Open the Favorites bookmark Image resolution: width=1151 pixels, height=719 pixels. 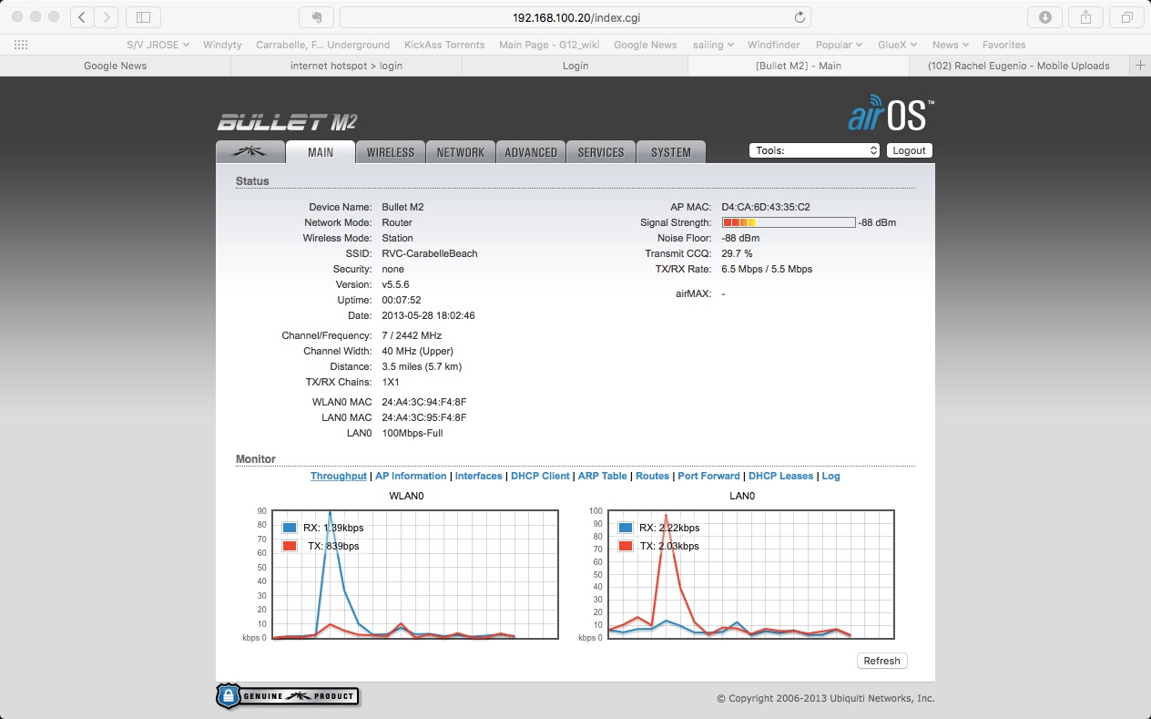pos(1003,45)
